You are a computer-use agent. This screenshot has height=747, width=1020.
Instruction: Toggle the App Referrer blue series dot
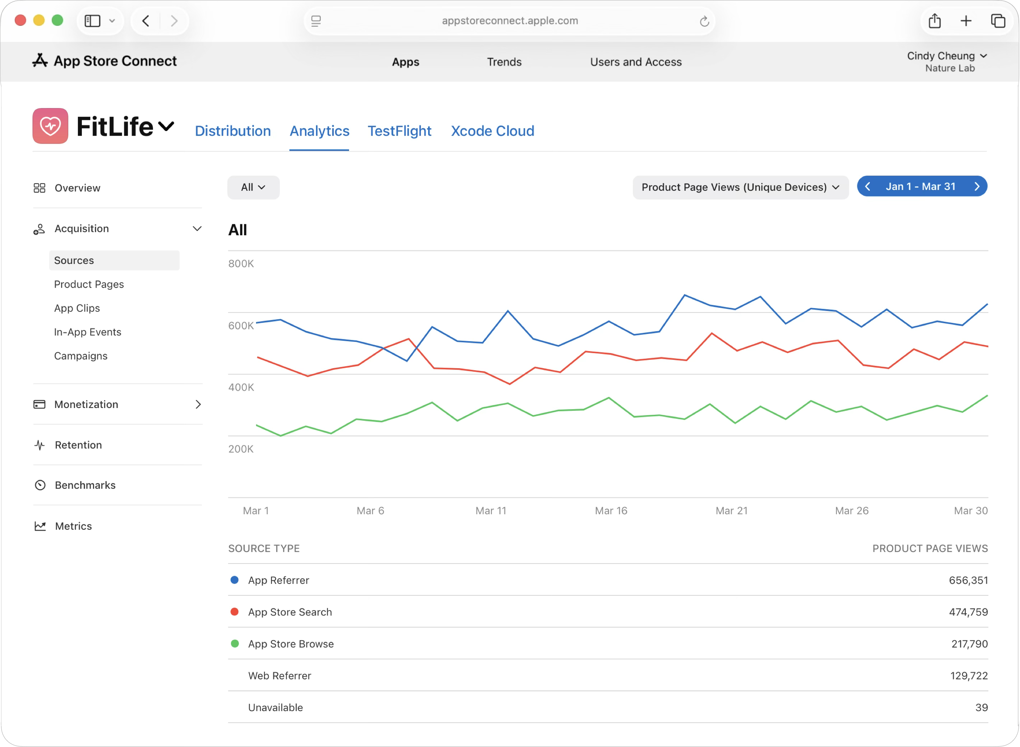234,580
